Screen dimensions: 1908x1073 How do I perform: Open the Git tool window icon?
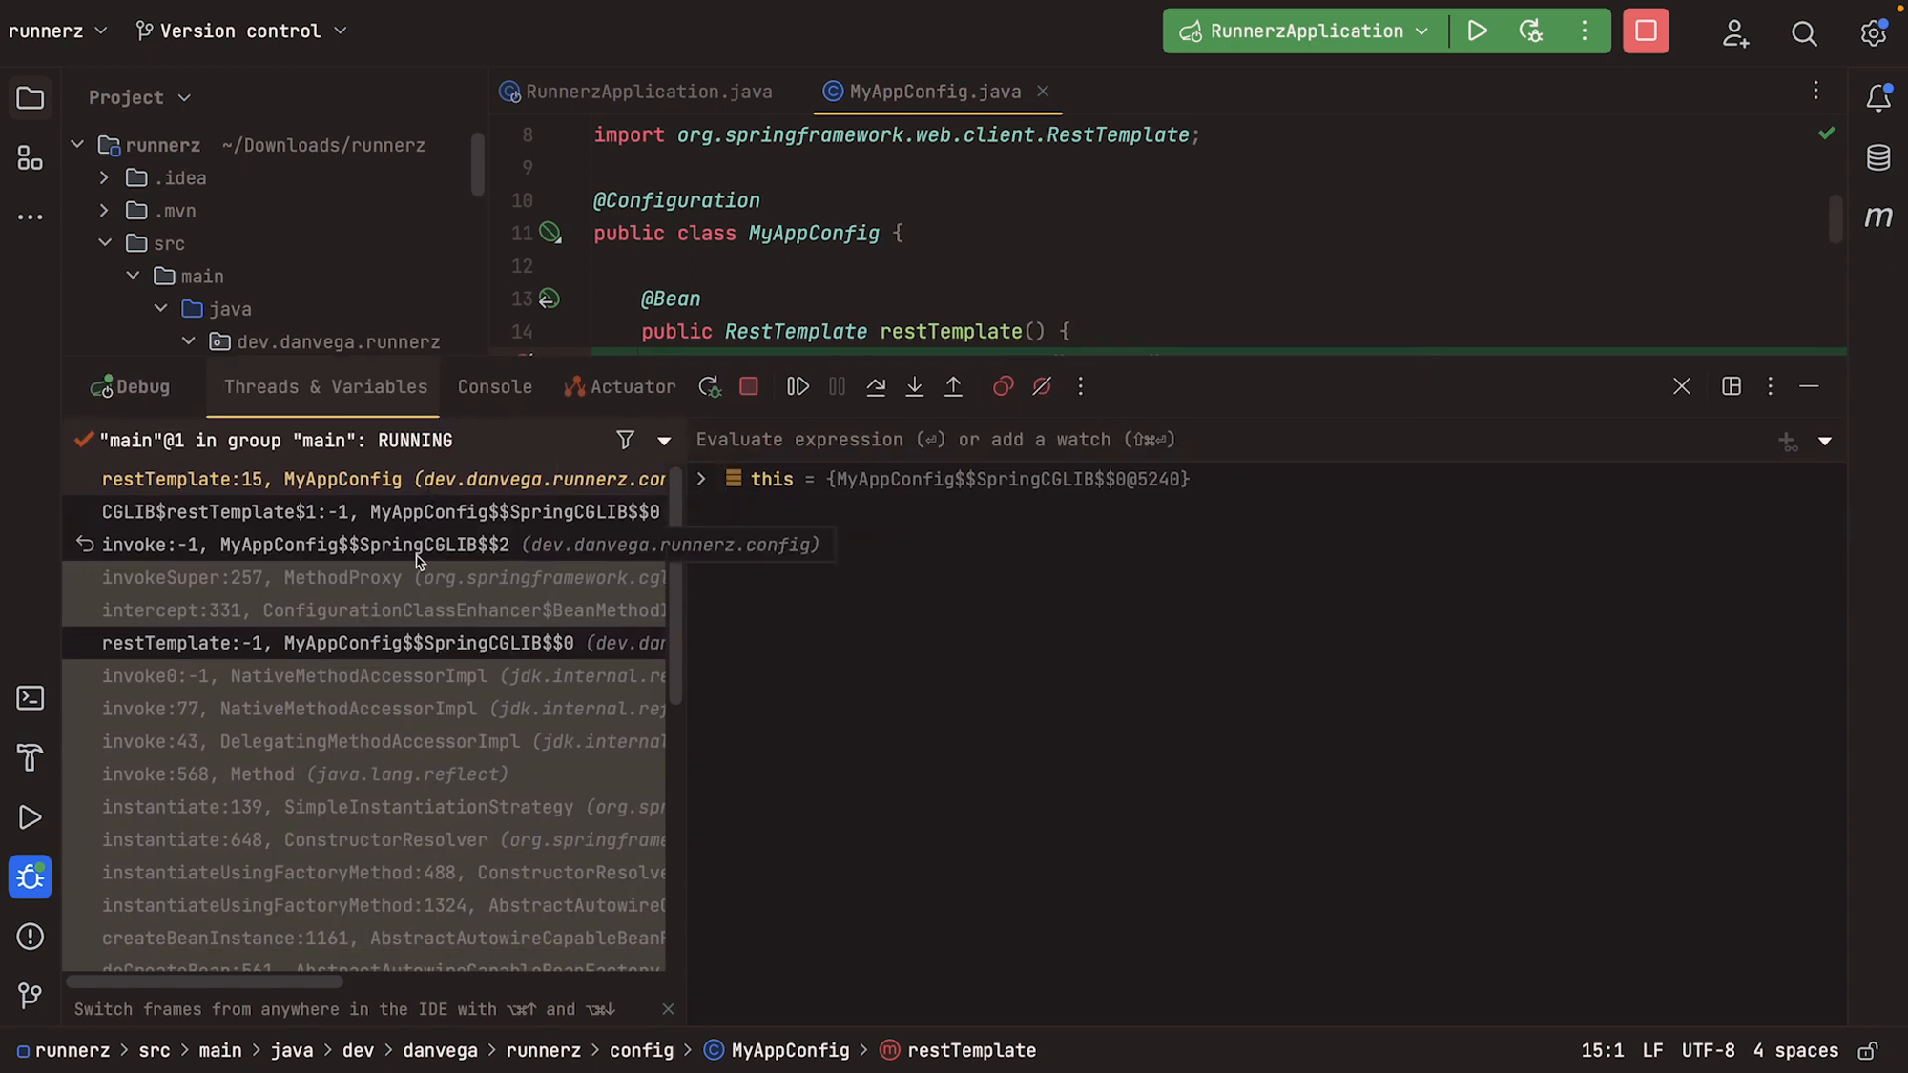(x=31, y=996)
